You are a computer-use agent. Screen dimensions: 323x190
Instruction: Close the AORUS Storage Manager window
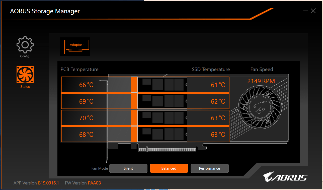[313, 11]
